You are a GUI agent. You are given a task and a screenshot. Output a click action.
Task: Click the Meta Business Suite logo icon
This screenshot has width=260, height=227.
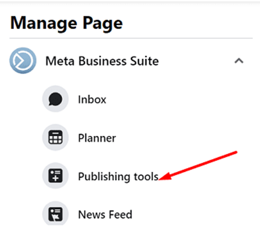[23, 60]
